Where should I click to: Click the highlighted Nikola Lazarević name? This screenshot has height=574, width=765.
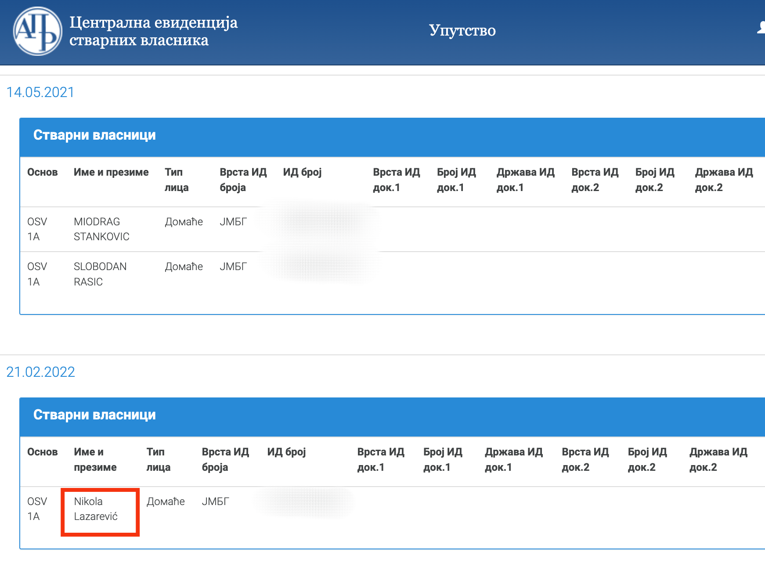pos(96,509)
